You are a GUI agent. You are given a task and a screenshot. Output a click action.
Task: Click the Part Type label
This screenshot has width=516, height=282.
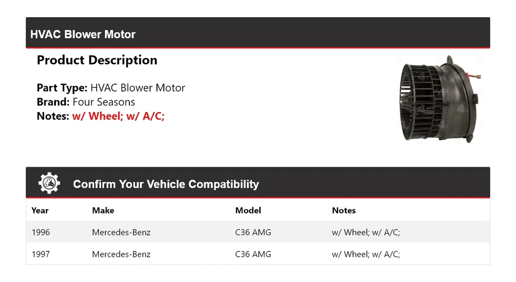62,88
